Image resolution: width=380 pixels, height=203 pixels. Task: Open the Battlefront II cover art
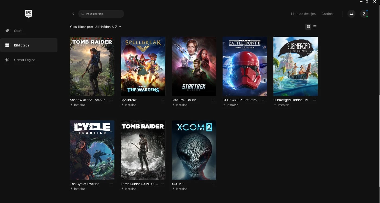pyautogui.click(x=245, y=66)
